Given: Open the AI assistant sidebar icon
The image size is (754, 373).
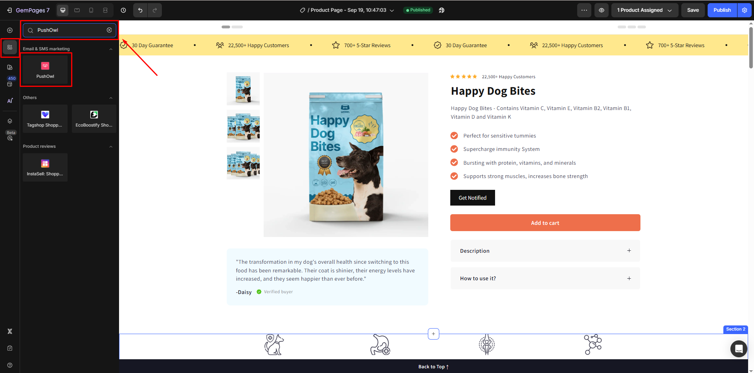Looking at the screenshot, I should pyautogui.click(x=10, y=101).
